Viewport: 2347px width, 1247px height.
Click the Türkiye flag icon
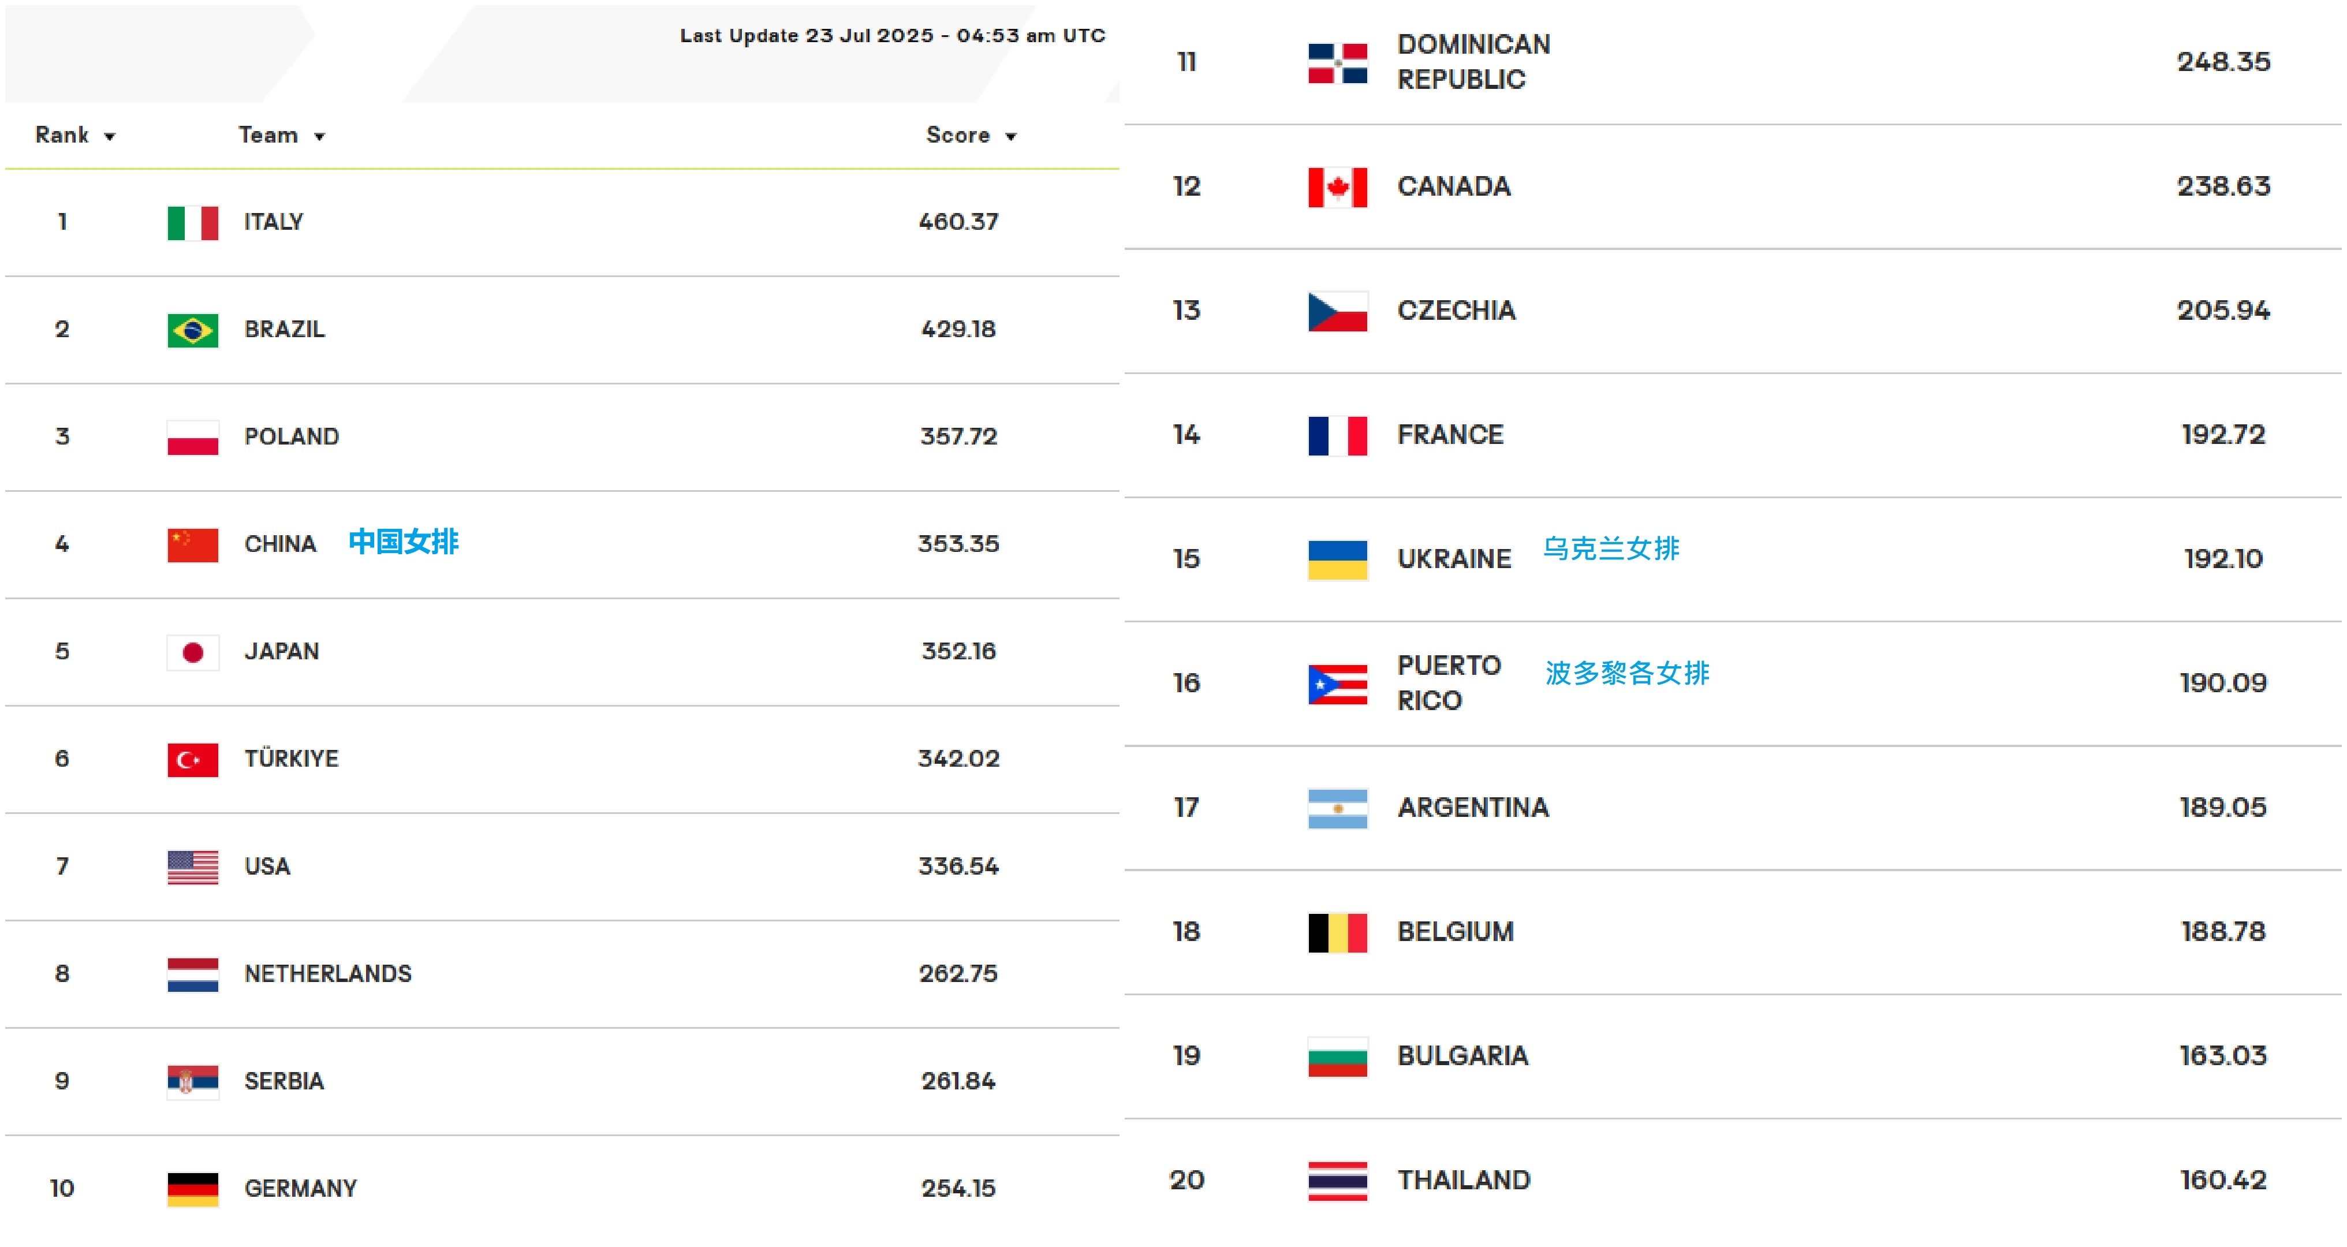(192, 760)
